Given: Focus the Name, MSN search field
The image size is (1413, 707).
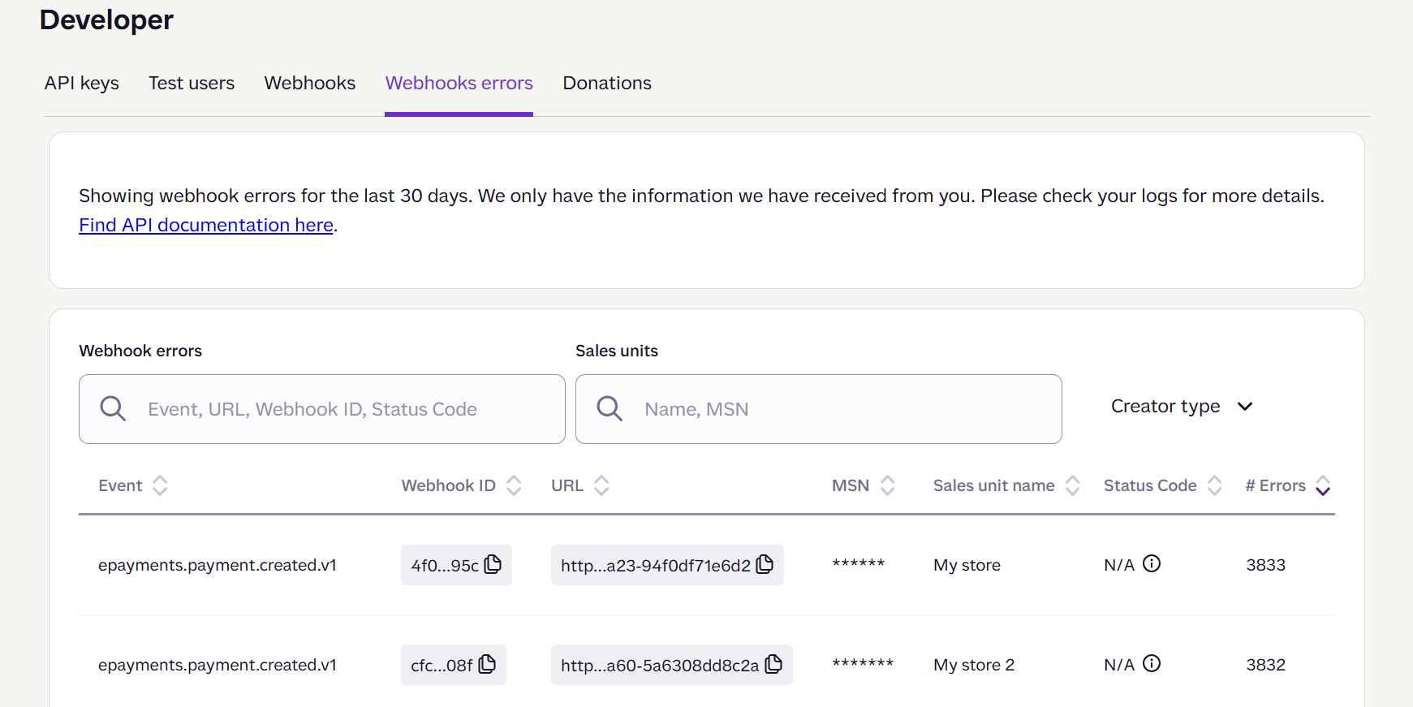Looking at the screenshot, I should [819, 409].
